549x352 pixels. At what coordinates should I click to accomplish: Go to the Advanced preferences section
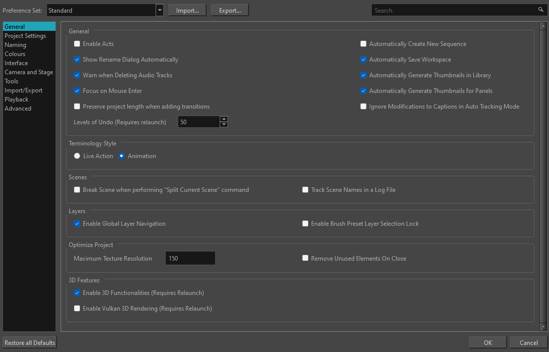[18, 109]
